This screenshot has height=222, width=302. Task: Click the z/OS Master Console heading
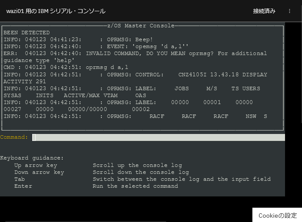click(141, 26)
